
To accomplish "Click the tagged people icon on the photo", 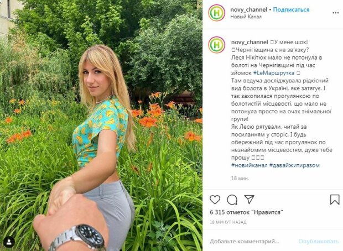I will (9, 242).
